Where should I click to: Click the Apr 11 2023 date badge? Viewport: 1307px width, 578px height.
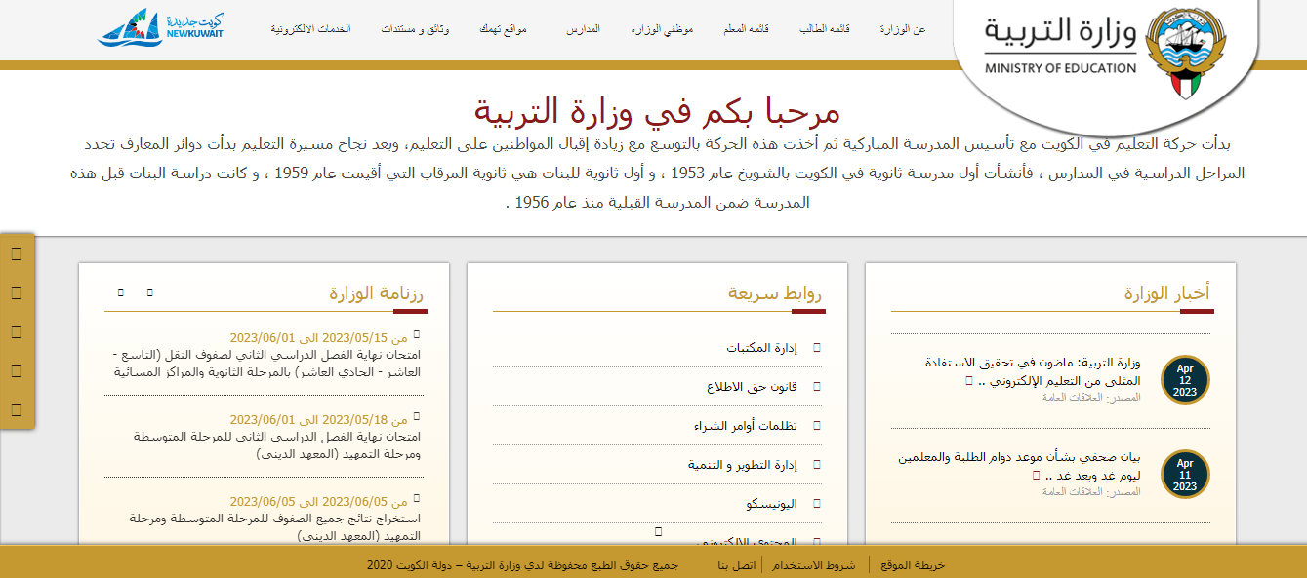(x=1185, y=475)
